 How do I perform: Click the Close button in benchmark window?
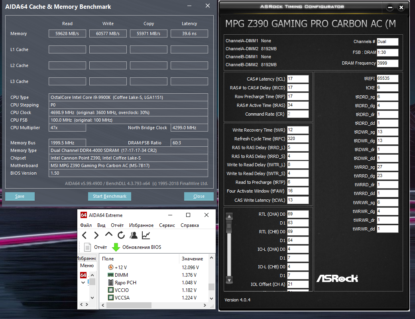coord(199,196)
